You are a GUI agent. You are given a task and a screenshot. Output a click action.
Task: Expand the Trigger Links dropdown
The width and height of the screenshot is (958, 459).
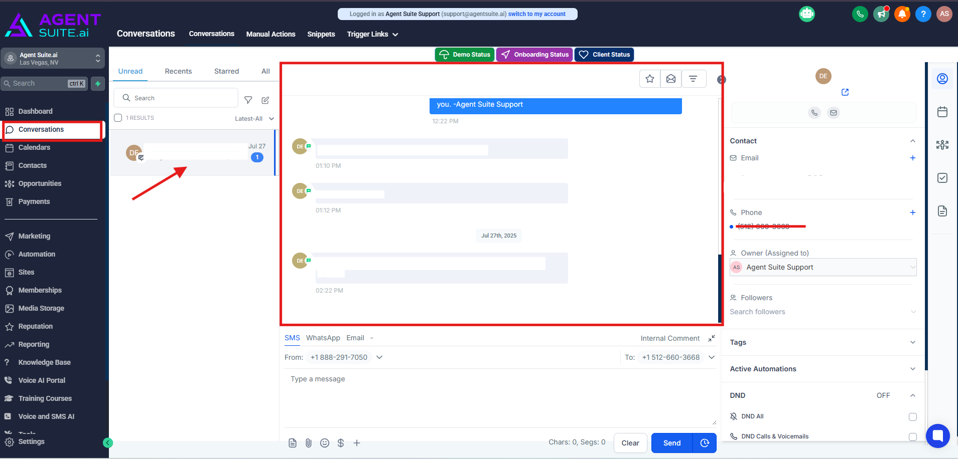tap(372, 34)
